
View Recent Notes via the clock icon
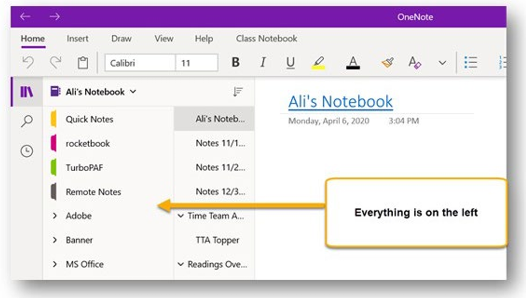26,150
